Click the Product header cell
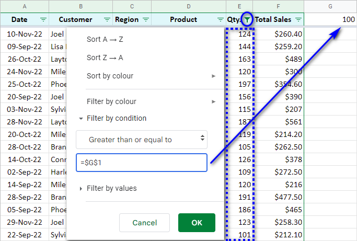 189,19
